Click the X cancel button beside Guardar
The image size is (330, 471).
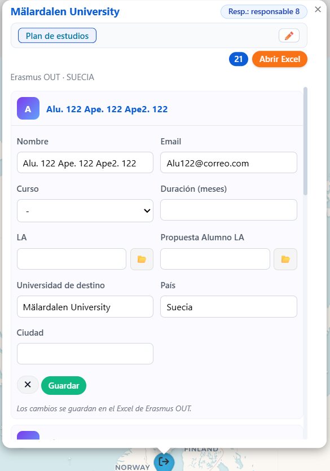(28, 385)
